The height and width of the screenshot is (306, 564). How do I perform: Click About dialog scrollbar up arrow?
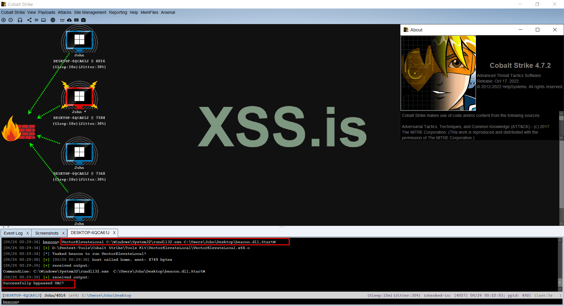coord(561,113)
